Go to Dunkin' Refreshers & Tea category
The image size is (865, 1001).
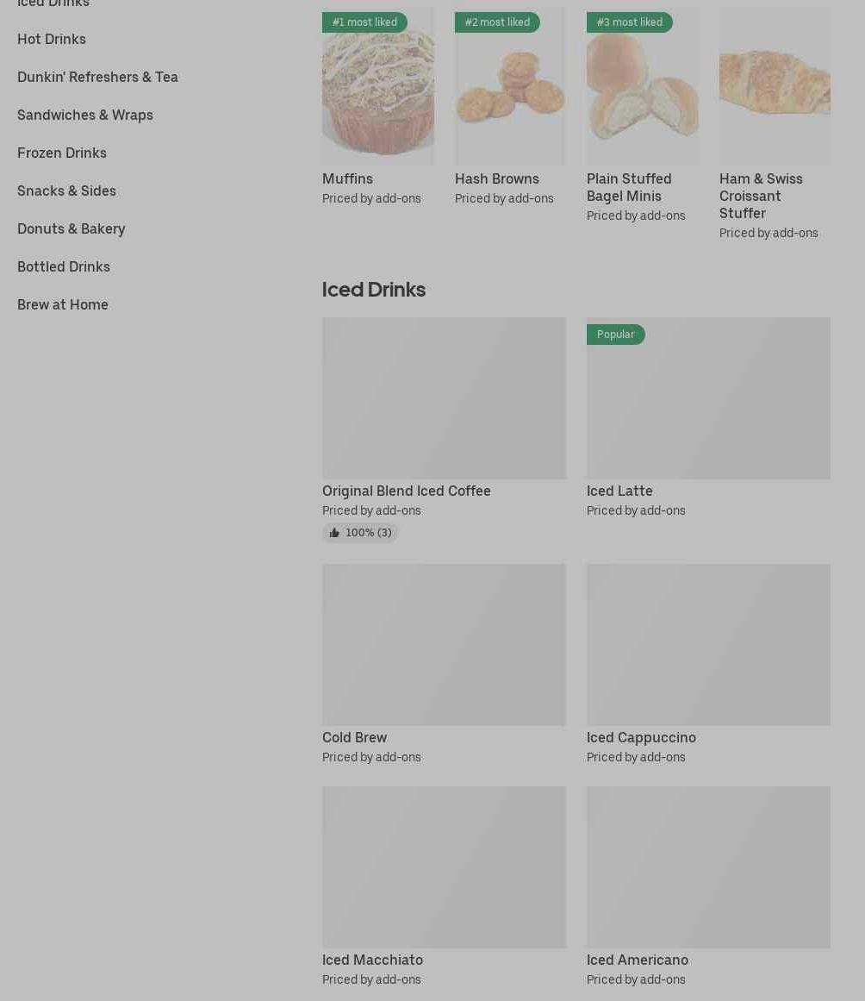point(97,78)
